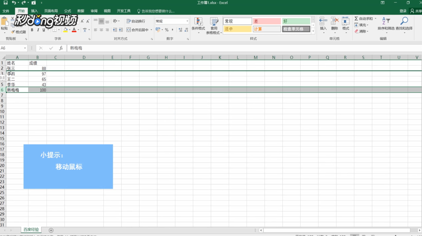Open the File (文件) tab
The image size is (422, 236).
[x=6, y=11]
